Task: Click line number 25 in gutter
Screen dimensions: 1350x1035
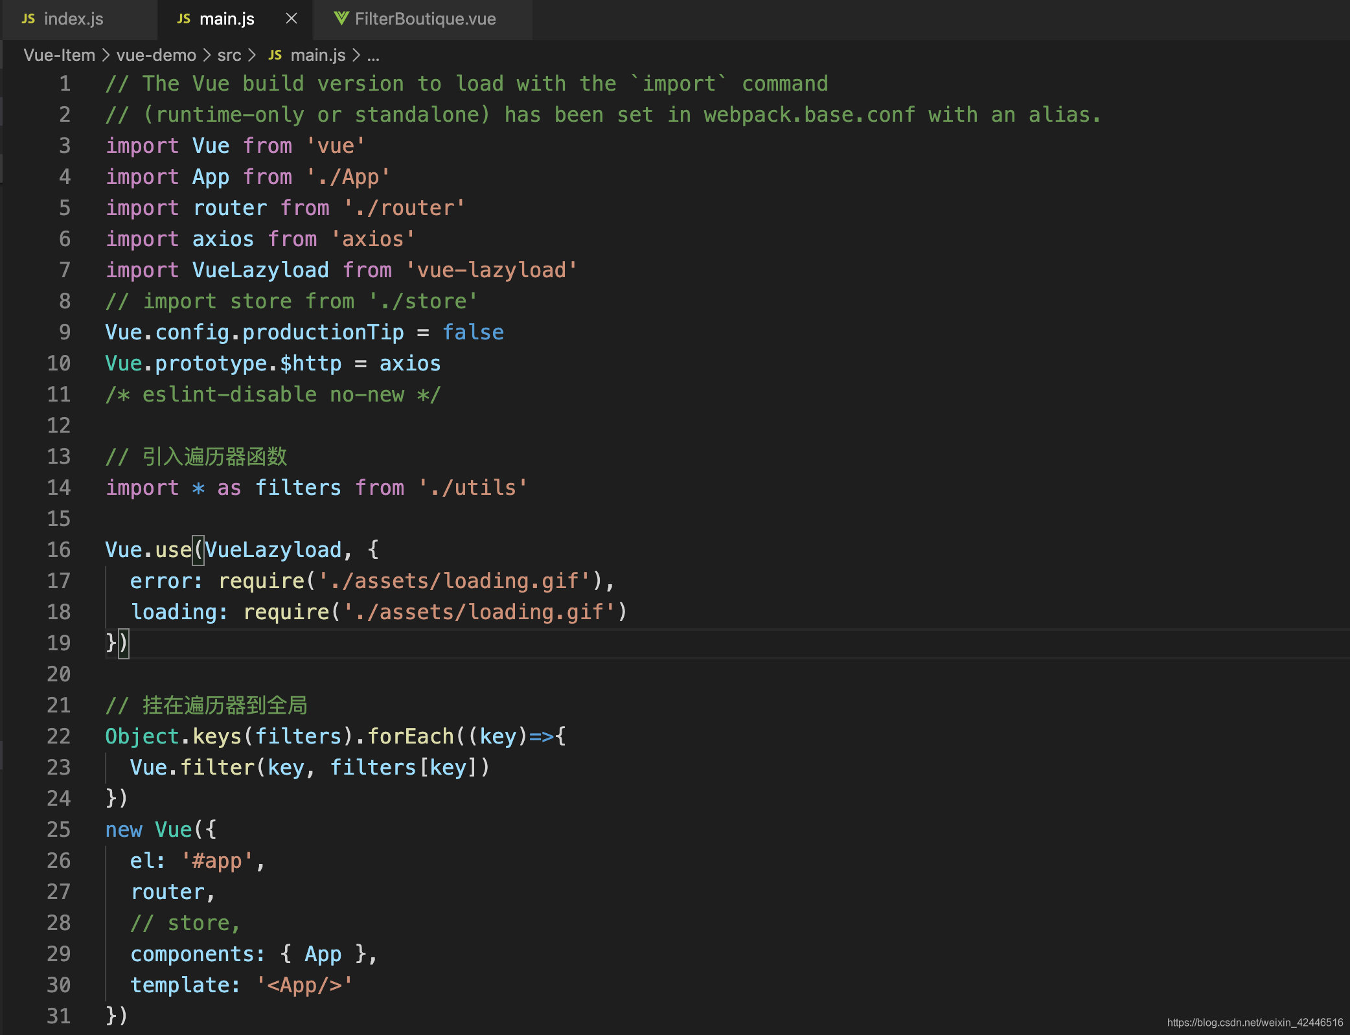Action: pos(59,830)
